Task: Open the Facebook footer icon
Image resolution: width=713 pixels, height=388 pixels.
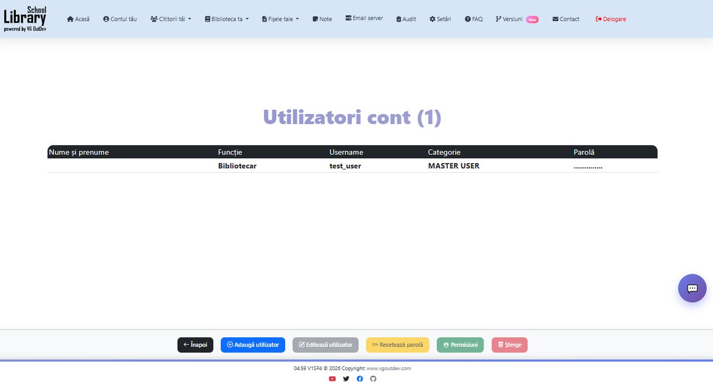Action: click(x=360, y=379)
